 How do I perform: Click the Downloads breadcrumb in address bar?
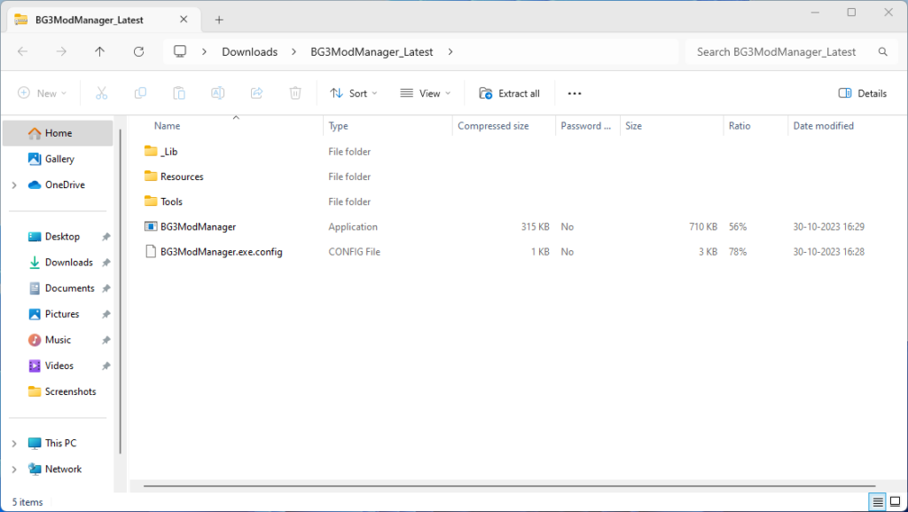(x=249, y=52)
